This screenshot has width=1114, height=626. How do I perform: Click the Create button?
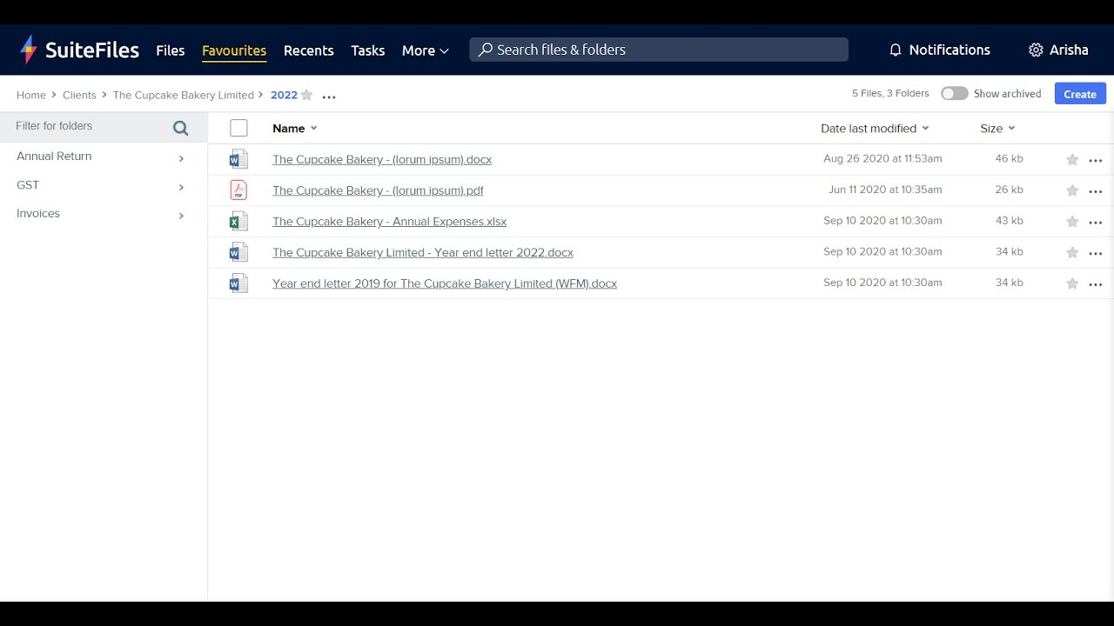1079,93
